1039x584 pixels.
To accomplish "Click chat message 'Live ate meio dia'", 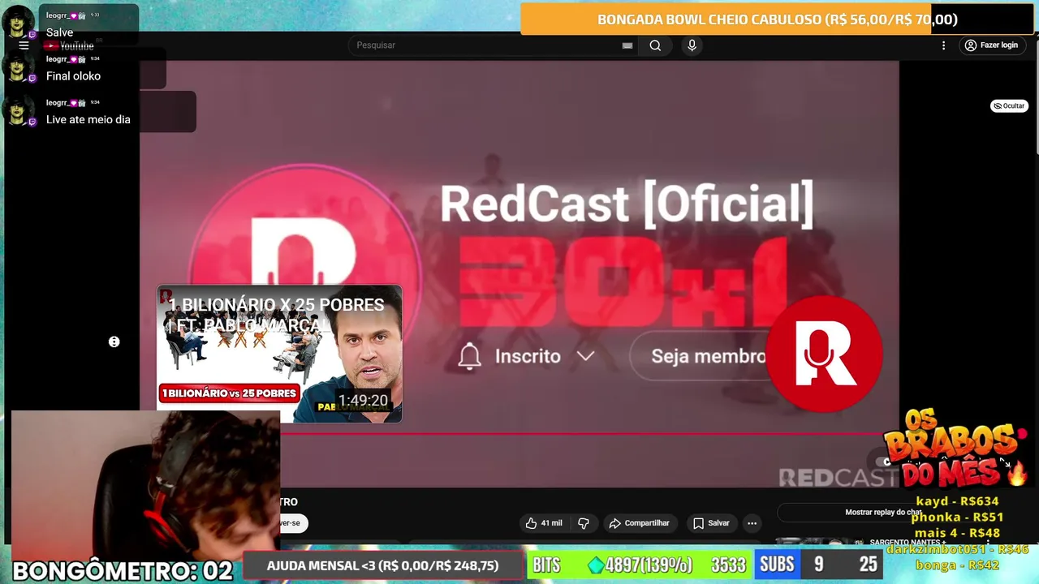I will click(88, 119).
